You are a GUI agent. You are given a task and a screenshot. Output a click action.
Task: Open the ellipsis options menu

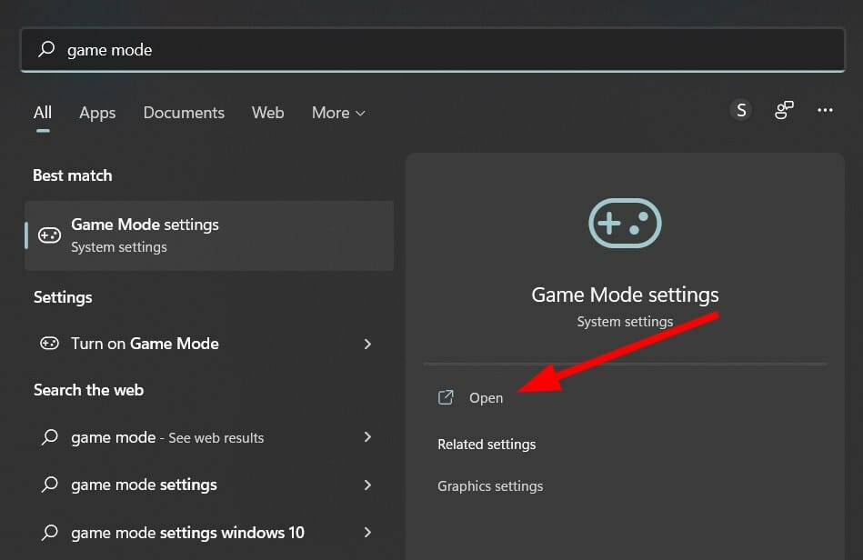[825, 110]
